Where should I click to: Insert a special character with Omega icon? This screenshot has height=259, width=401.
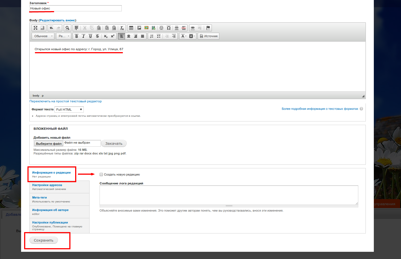(169, 28)
